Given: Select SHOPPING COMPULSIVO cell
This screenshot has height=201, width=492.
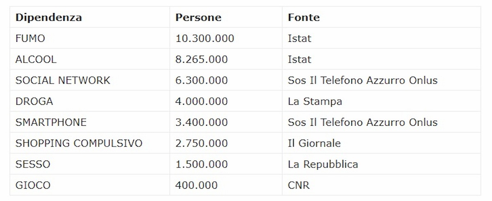Looking at the screenshot, I should tap(79, 143).
